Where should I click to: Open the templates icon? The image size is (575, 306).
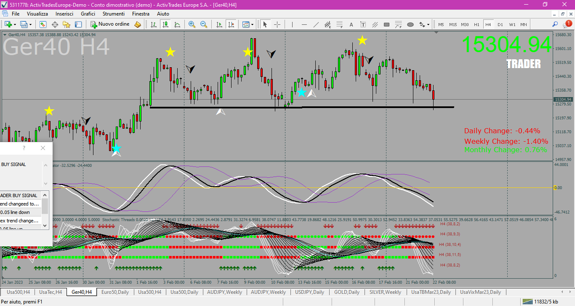click(246, 24)
